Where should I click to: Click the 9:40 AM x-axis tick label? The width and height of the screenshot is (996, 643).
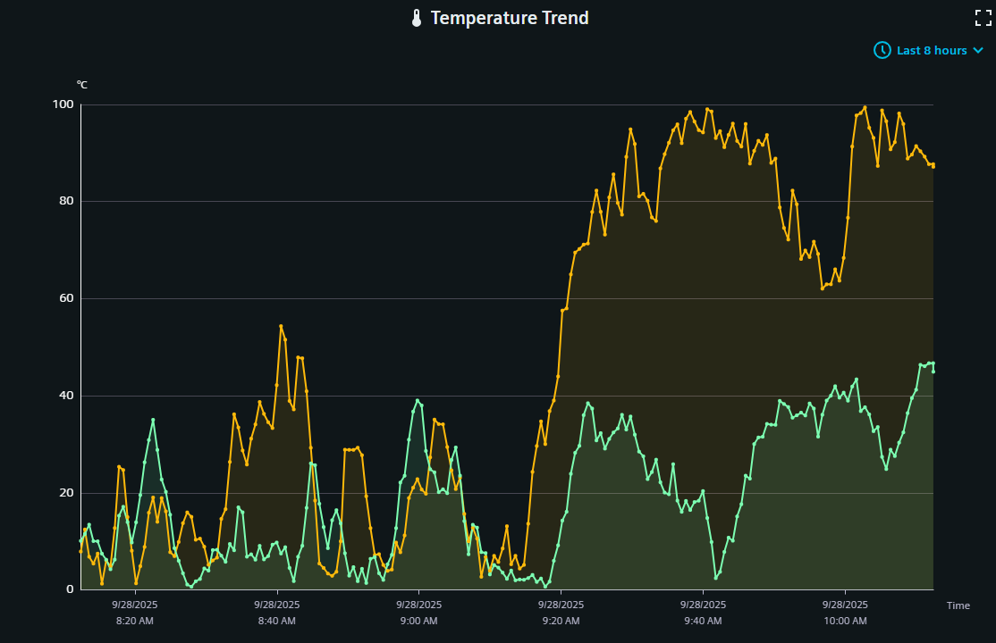[x=703, y=613]
